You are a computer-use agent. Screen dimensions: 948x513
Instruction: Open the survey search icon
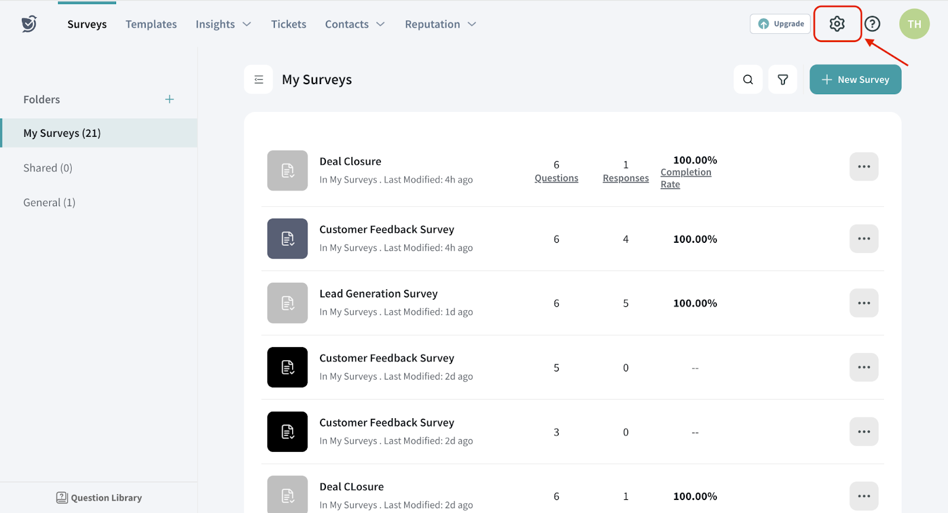(748, 79)
